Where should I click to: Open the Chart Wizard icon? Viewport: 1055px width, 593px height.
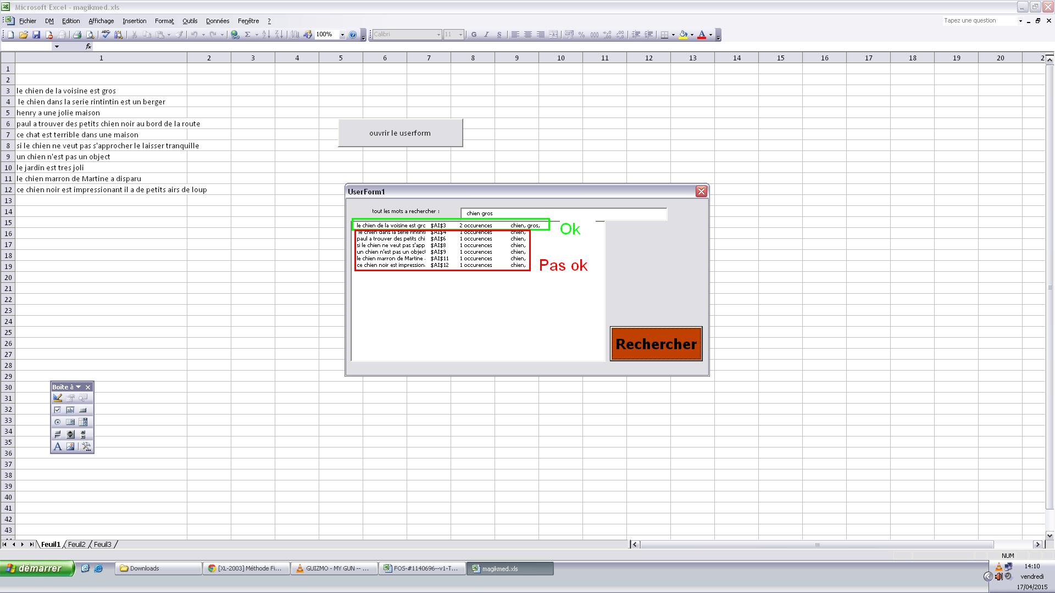coord(295,35)
